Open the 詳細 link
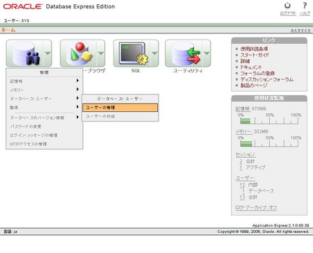Viewport: 313px width, 253px height. [x=245, y=61]
